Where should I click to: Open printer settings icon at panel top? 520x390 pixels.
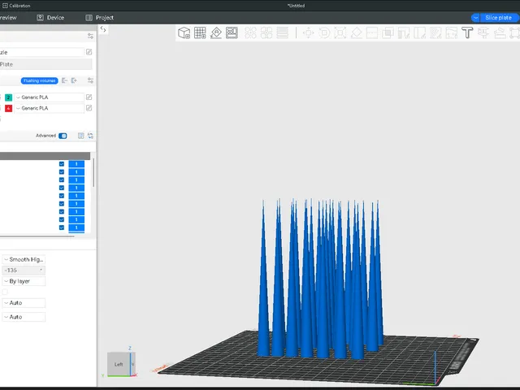[90, 36]
